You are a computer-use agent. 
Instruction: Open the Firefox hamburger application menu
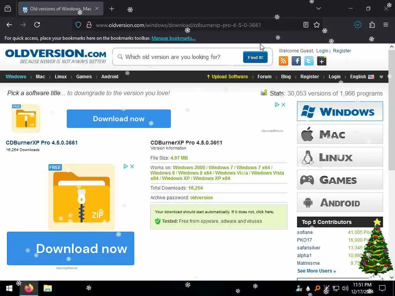click(x=386, y=25)
